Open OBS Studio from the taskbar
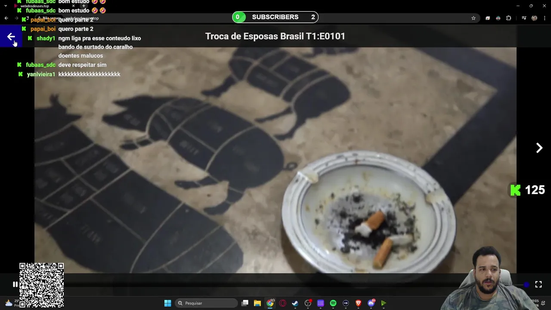The image size is (551, 310). 308,303
